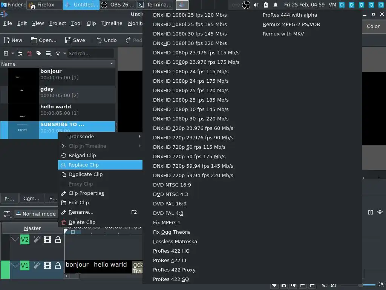The width and height of the screenshot is (386, 290).
Task: Open the Project menu
Action: (58, 23)
